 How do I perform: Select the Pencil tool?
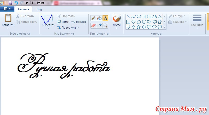(x=93, y=18)
